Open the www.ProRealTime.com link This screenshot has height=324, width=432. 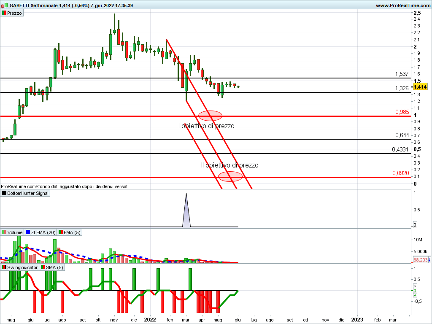click(x=402, y=5)
